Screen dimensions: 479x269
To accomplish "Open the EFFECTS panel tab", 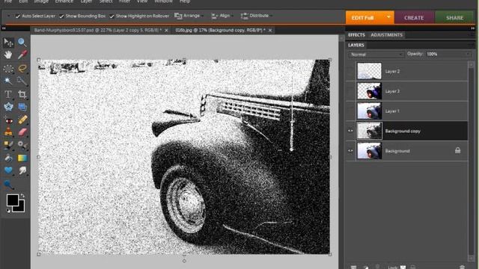I will pos(356,35).
